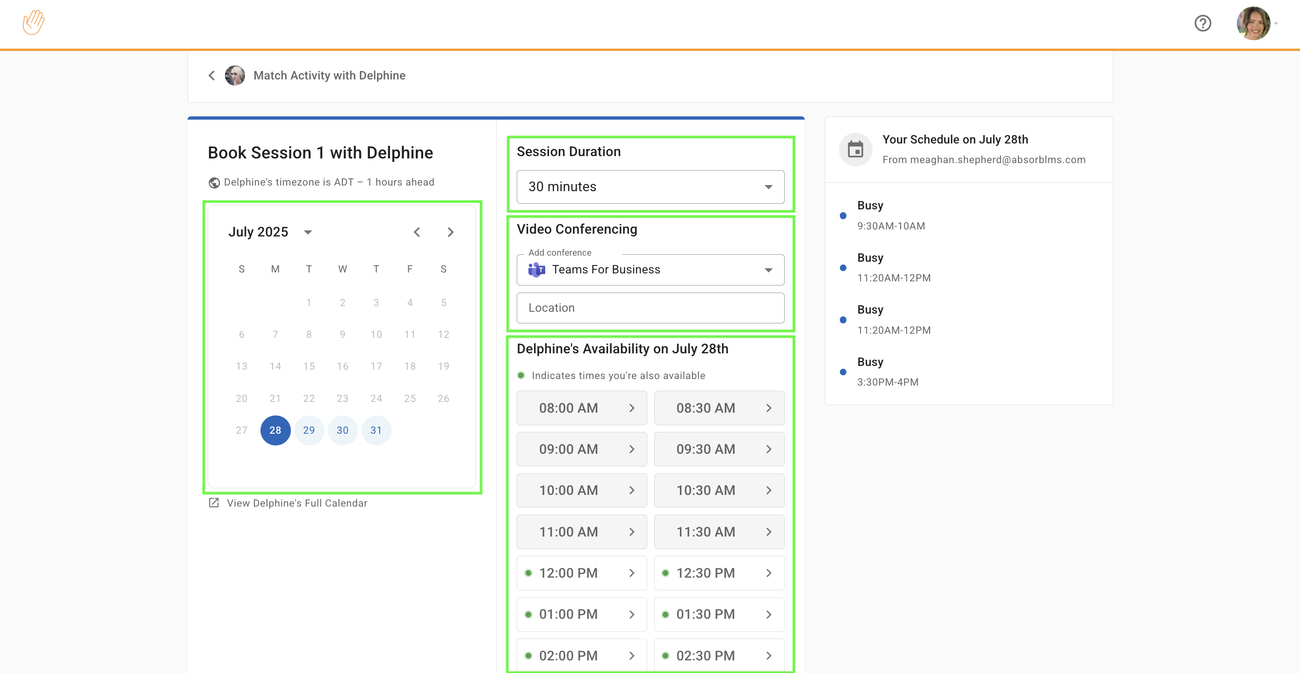The width and height of the screenshot is (1300, 673).
Task: Click the user profile avatar
Action: (1253, 23)
